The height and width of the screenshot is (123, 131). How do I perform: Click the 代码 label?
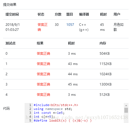pyautogui.click(x=6, y=109)
